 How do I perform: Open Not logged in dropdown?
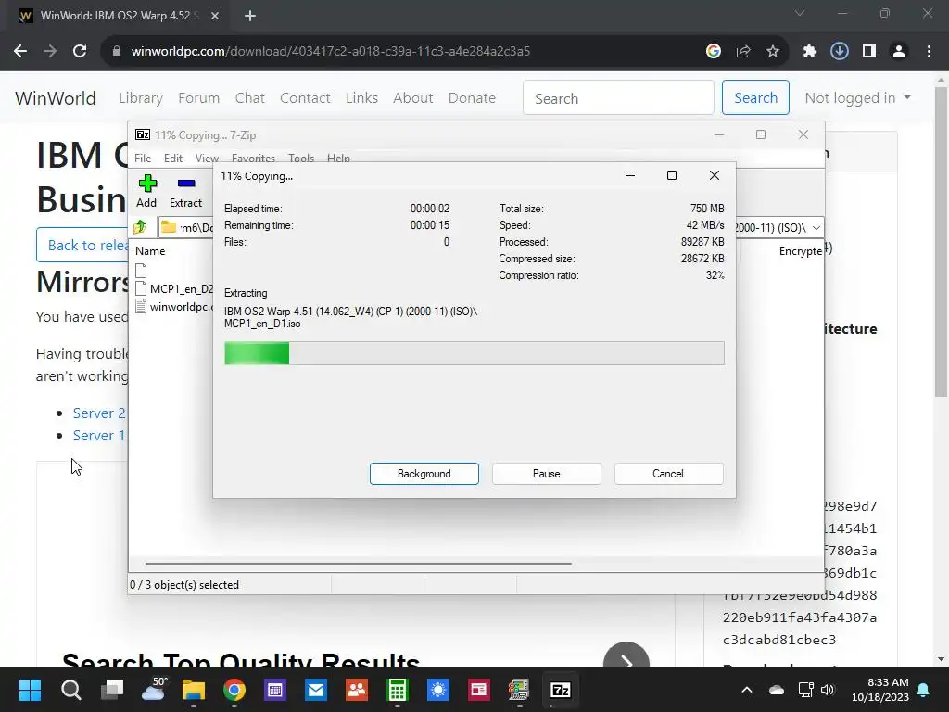coord(857,97)
